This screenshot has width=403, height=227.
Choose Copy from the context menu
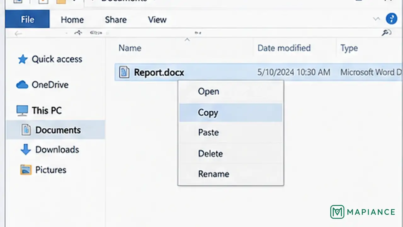(x=231, y=113)
